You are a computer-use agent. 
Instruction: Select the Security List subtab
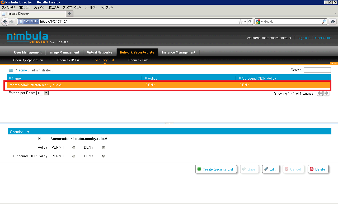tap(104, 60)
